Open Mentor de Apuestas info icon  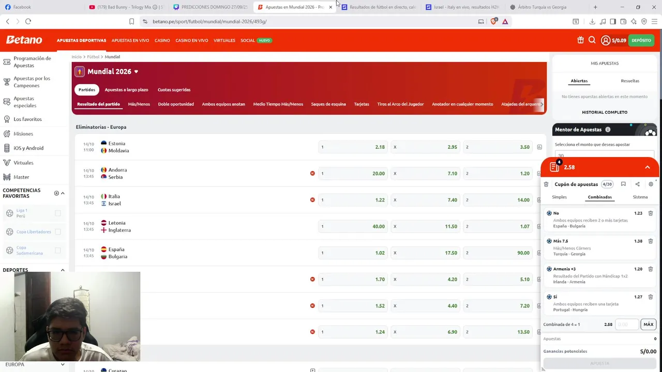coord(608,130)
